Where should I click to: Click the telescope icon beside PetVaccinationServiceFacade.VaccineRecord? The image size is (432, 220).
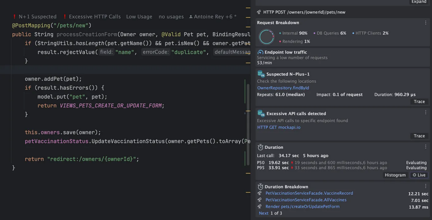tap(259, 193)
